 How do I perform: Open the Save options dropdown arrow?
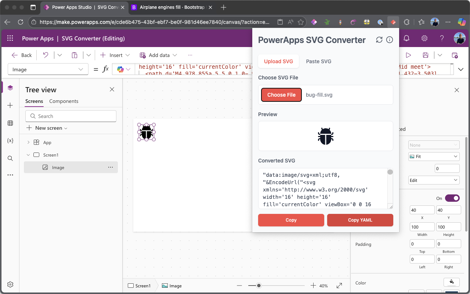tap(440, 55)
